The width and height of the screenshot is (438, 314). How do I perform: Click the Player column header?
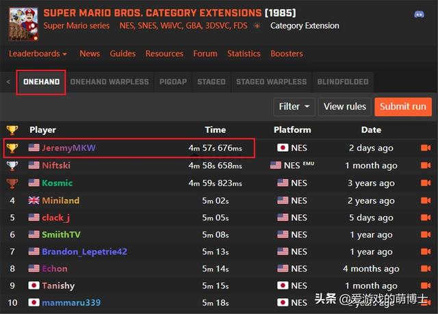pyautogui.click(x=42, y=130)
